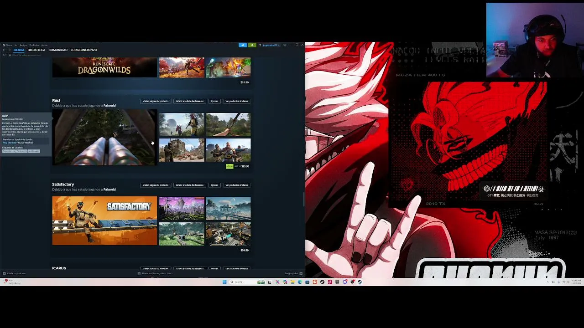
Task: Click the Palworld link under Satisfactory
Action: coord(109,190)
